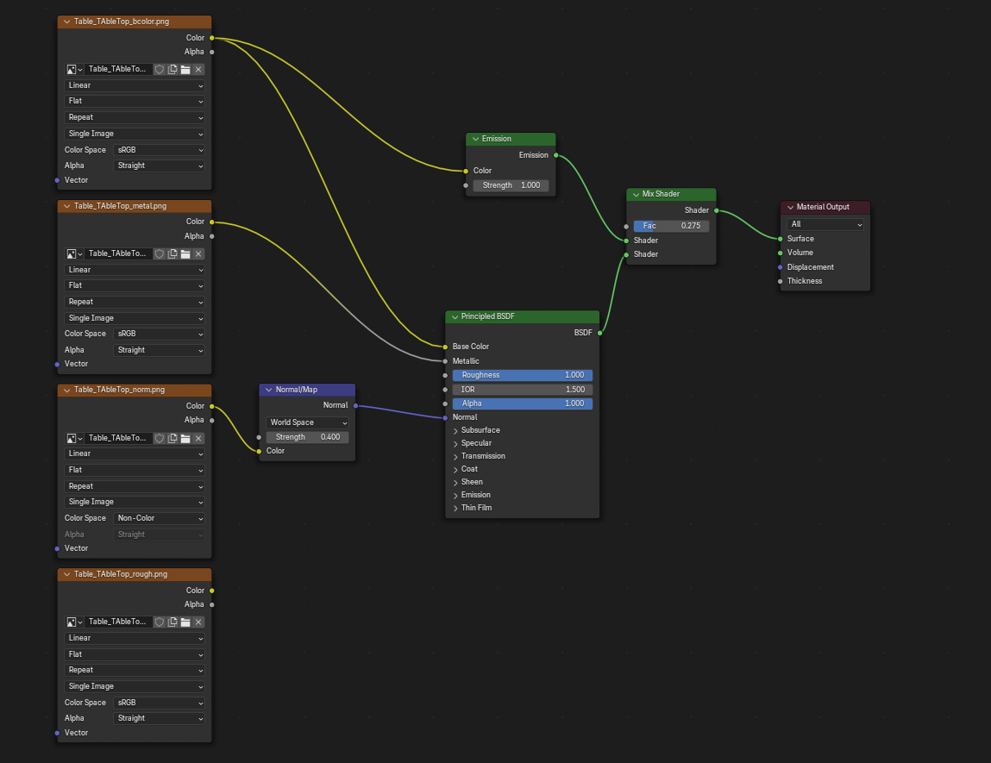Expand Thin Film panel in Principled BSDF
This screenshot has height=763, width=991.
(455, 509)
